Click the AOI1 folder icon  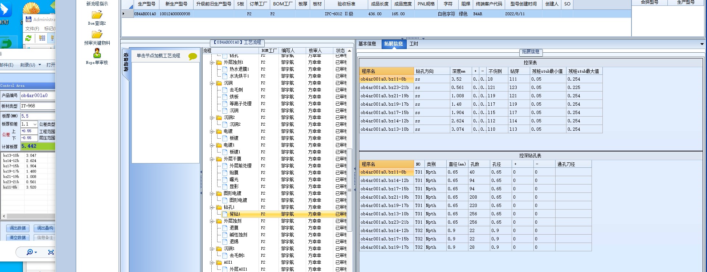point(219,263)
